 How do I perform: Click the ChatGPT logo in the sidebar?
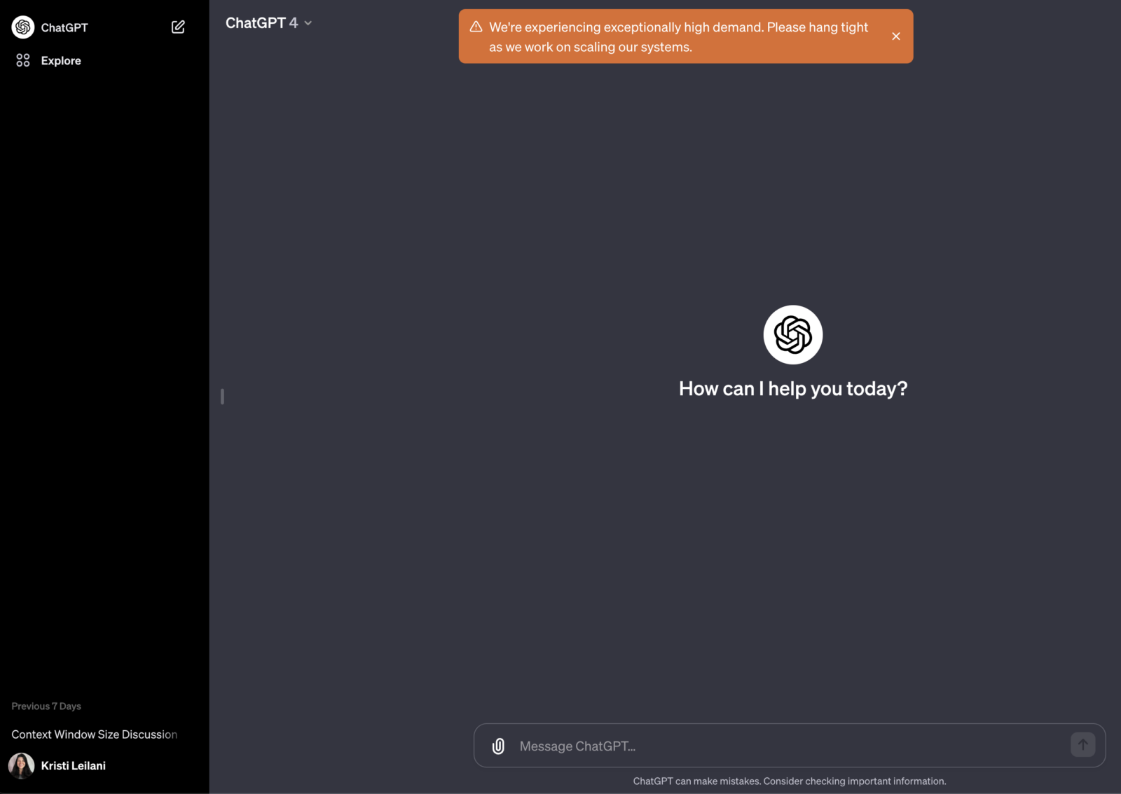click(22, 27)
